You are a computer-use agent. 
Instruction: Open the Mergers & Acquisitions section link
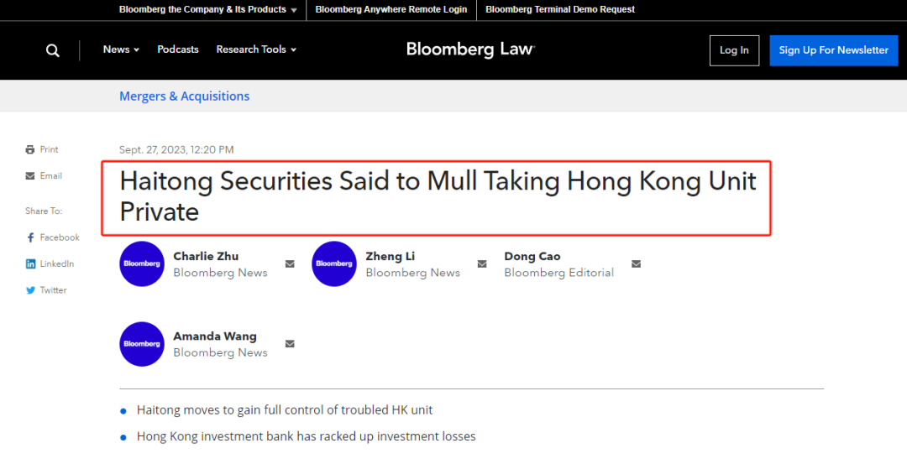click(184, 96)
